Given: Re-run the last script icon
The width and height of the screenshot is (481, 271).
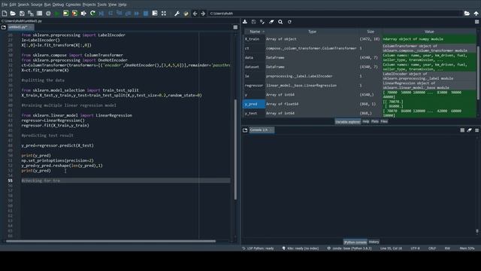Looking at the screenshot, I should [92, 14].
